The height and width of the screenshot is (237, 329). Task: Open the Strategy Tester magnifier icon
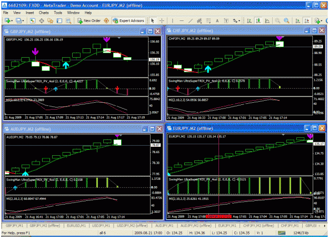(68, 20)
